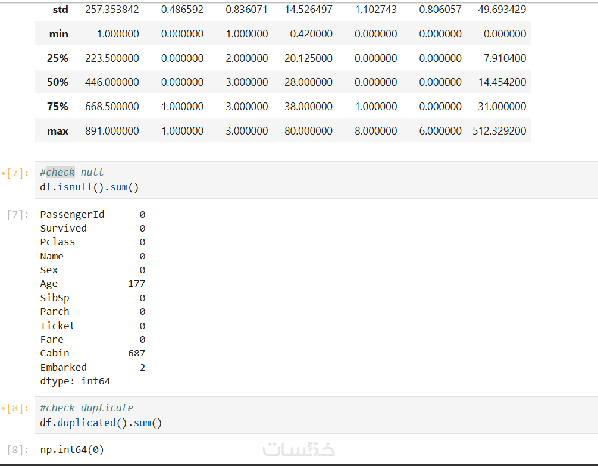Click the value 0.806057 in std row
Viewport: 598px width, 466px height.
[440, 10]
